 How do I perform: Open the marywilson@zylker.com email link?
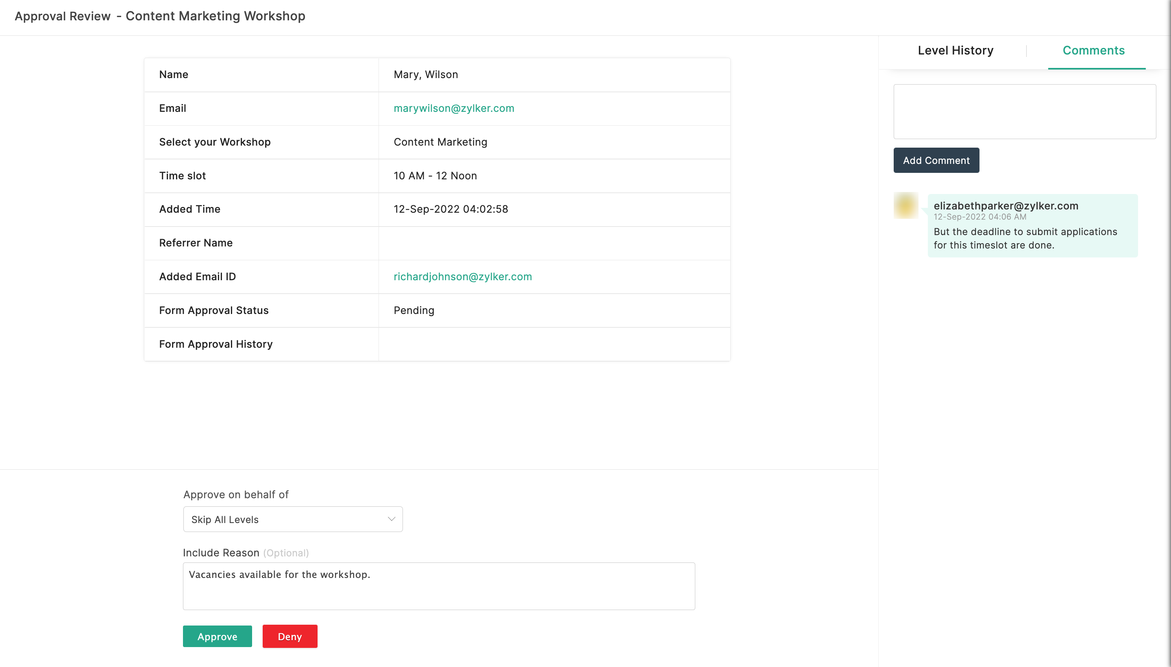click(x=453, y=109)
